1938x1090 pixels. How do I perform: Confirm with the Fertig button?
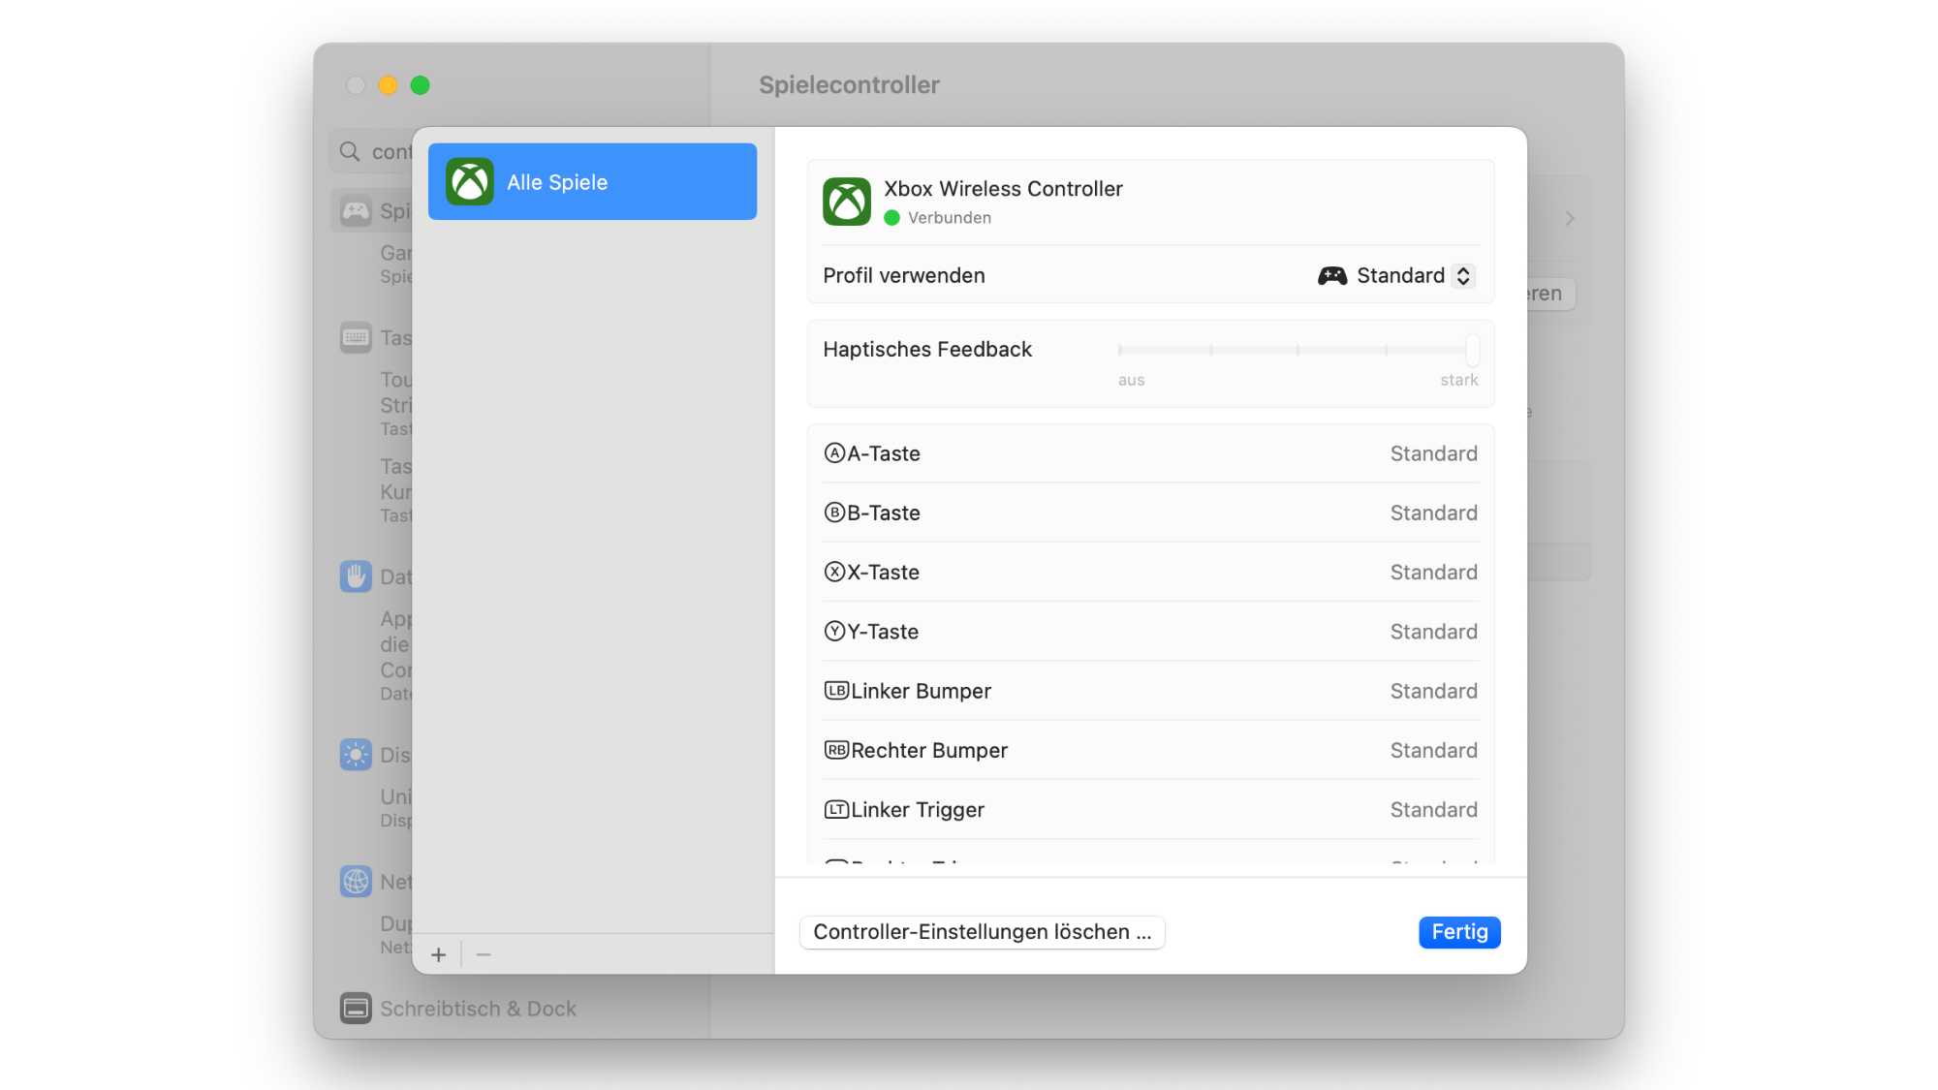pyautogui.click(x=1459, y=932)
